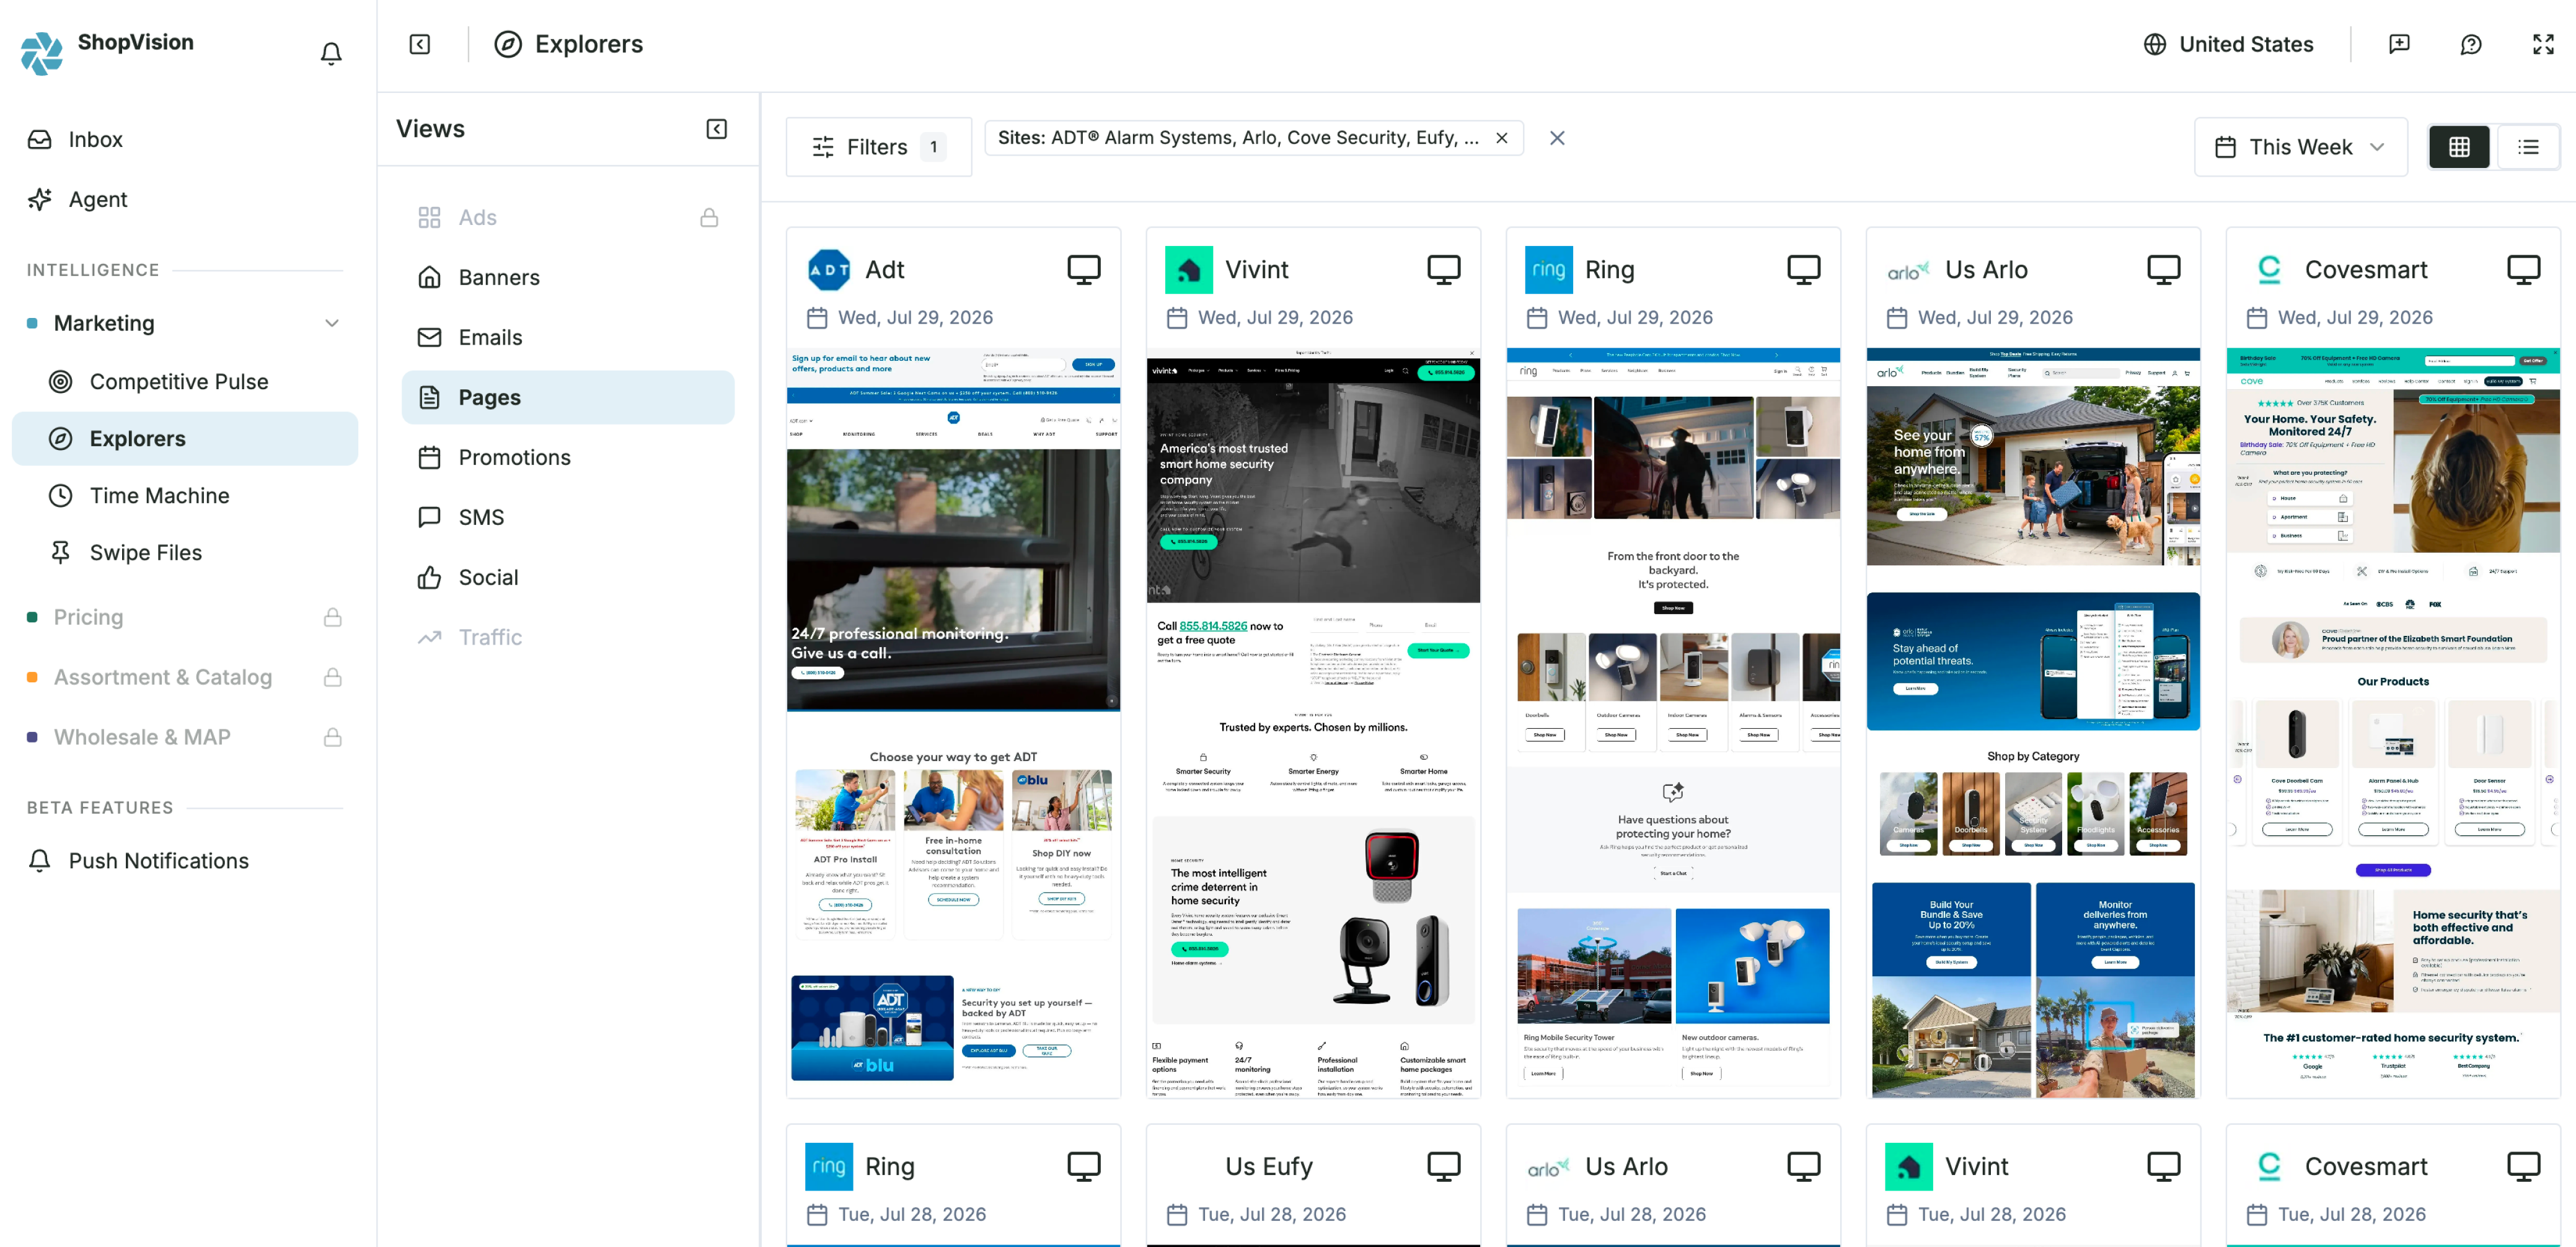Image resolution: width=2576 pixels, height=1247 pixels.
Task: Click the desktop icon on Ring Jul 29 card
Action: tap(1804, 270)
